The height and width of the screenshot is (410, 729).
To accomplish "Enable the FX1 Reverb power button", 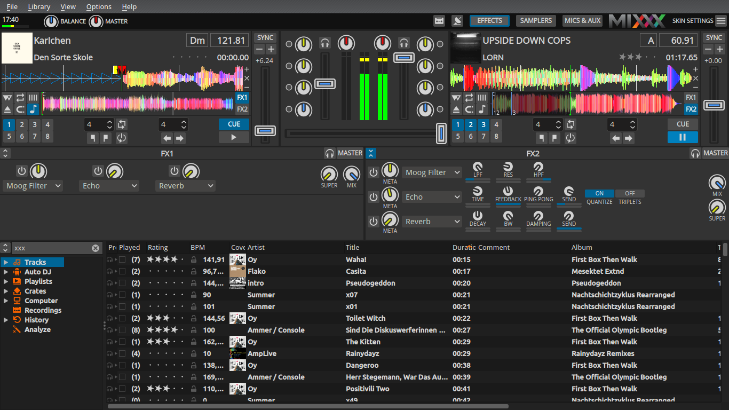I will [175, 171].
